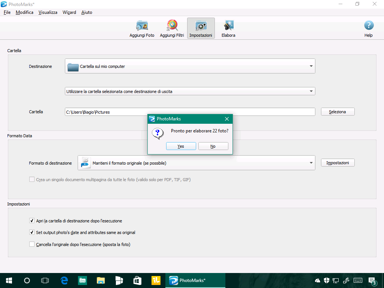Click the question mark icon in the dialog
The image size is (384, 288).
(x=158, y=133)
